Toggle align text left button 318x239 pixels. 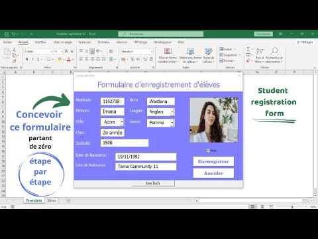[81, 59]
